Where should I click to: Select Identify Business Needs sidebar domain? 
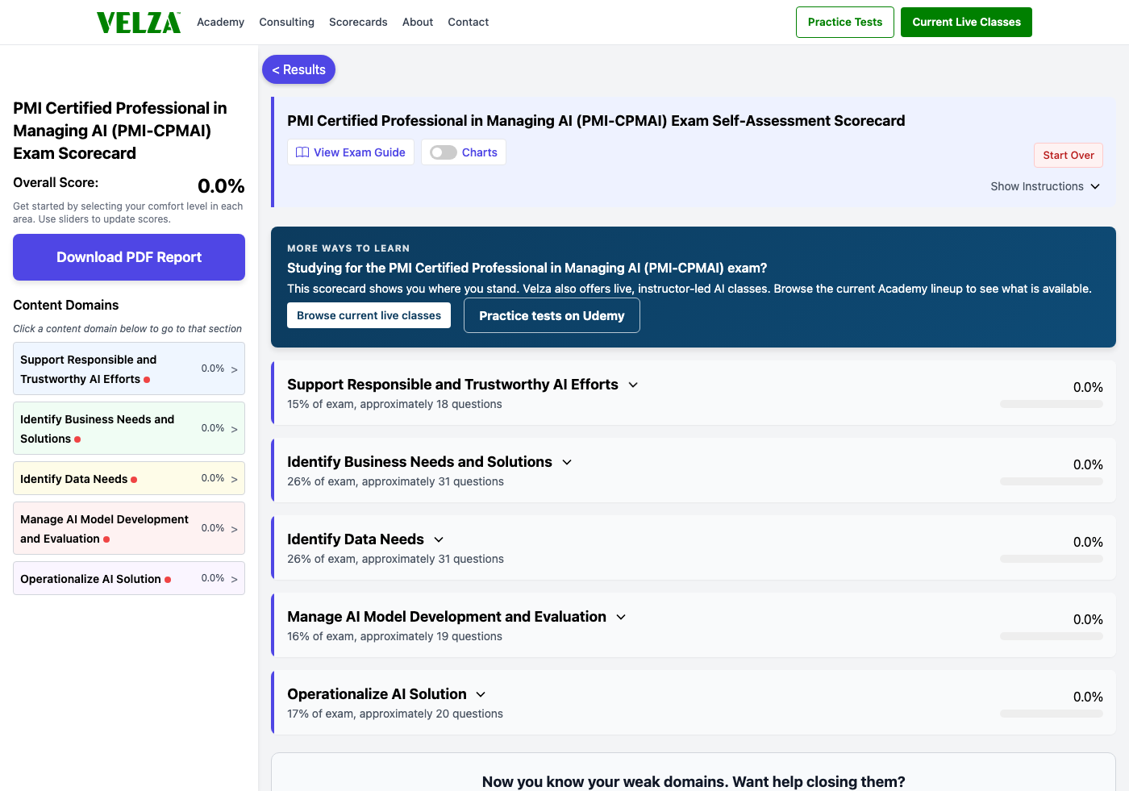coord(129,428)
